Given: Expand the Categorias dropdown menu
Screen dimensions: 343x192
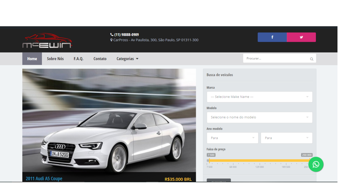Looking at the screenshot, I should 128,59.
